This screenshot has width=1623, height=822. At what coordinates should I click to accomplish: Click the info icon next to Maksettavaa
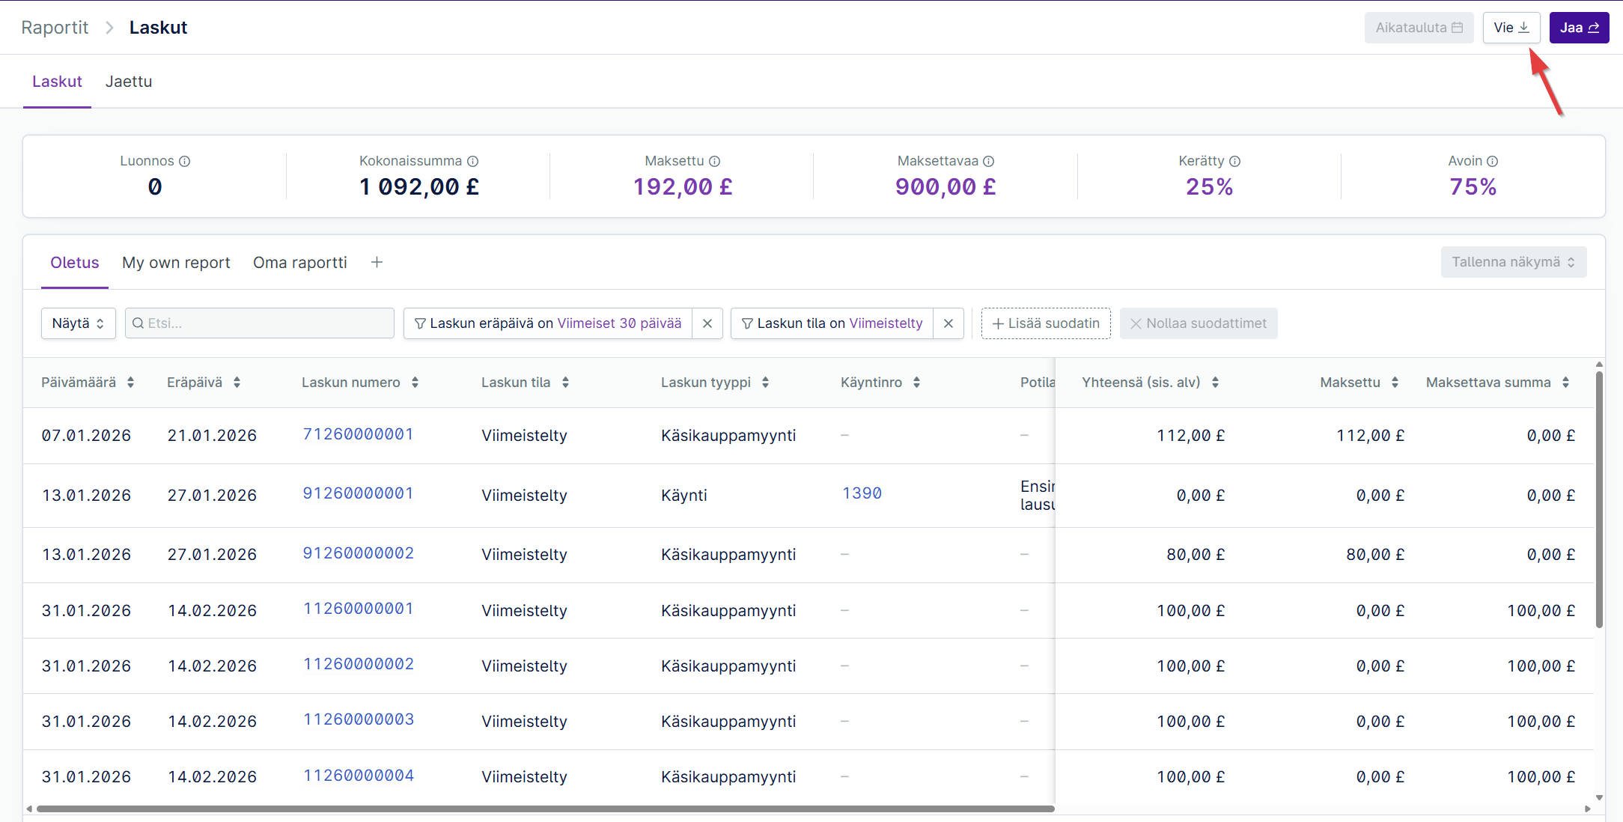coord(989,161)
